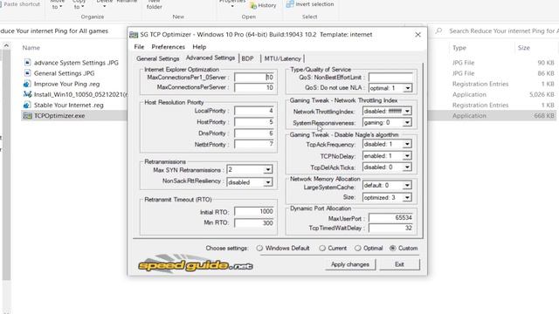Open the QoS Do not use NLA dropdown
The height and width of the screenshot is (314, 559).
[408, 88]
